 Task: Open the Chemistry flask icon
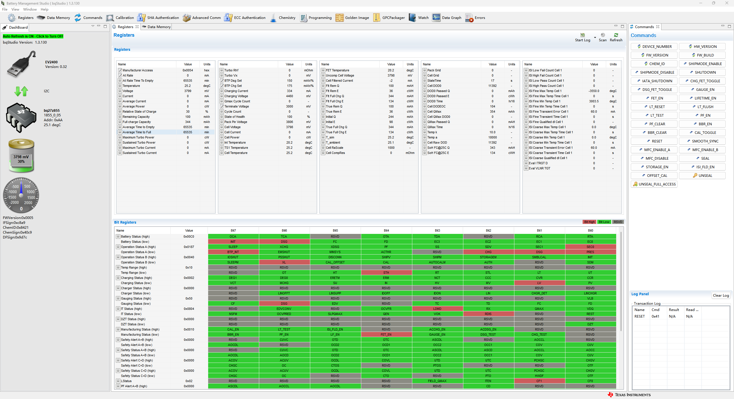pyautogui.click(x=273, y=18)
